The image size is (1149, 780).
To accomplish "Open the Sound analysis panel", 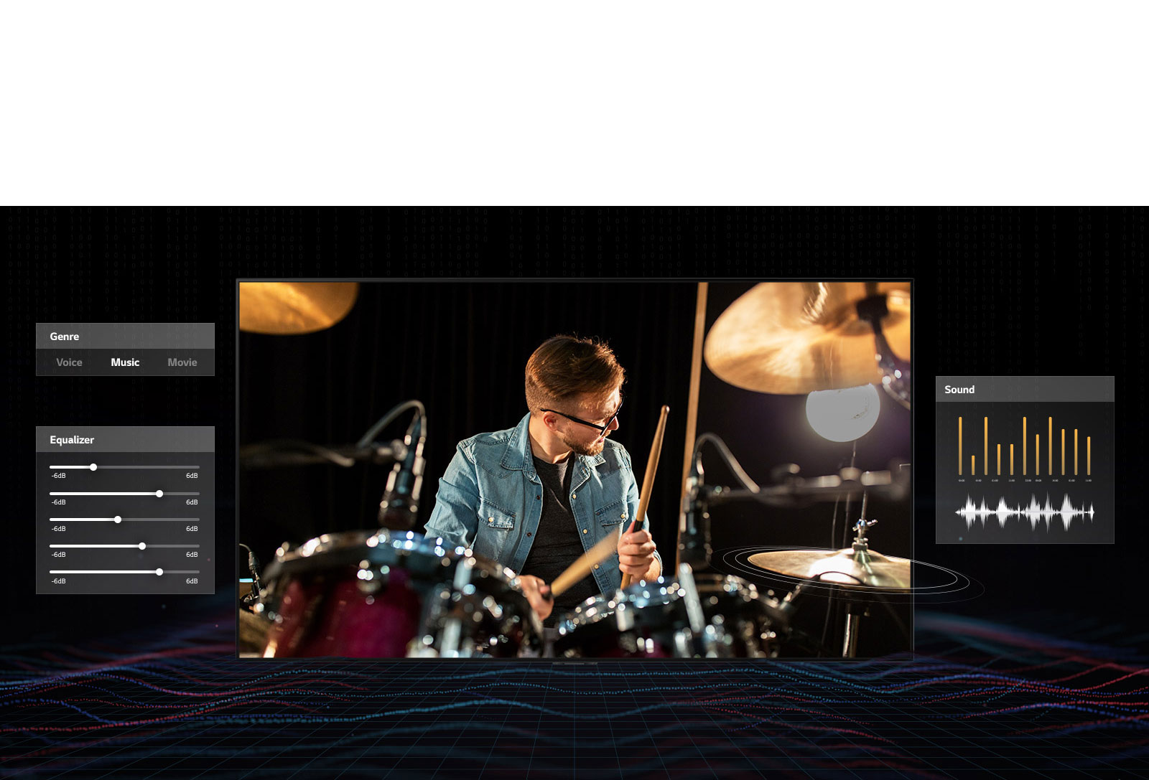I will (959, 389).
